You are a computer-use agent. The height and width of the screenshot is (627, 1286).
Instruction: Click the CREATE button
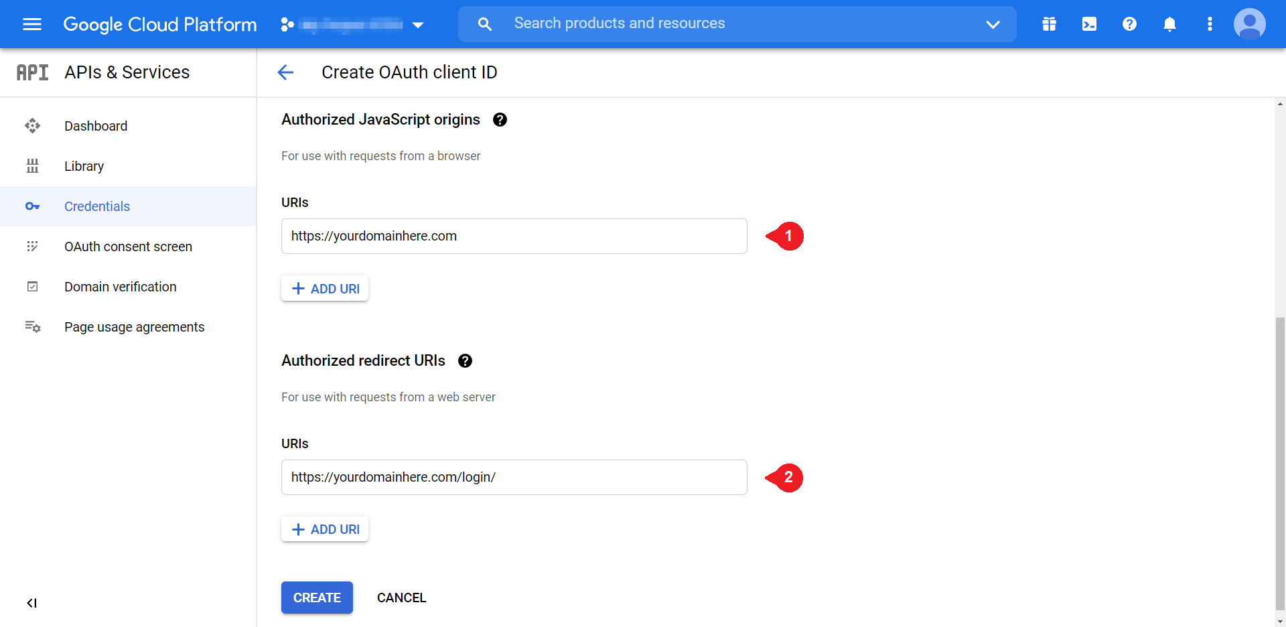coord(317,598)
